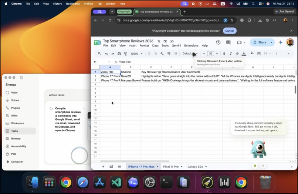Image resolution: width=298 pixels, height=194 pixels.
Task: Decrease font size with minus button
Action: tap(204, 54)
